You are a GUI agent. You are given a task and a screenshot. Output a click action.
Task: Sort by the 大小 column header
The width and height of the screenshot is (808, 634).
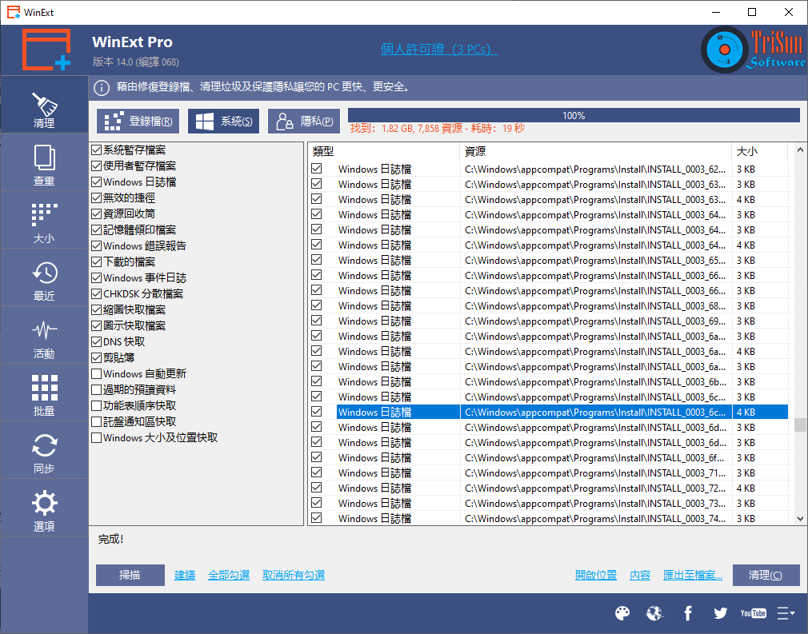(759, 151)
